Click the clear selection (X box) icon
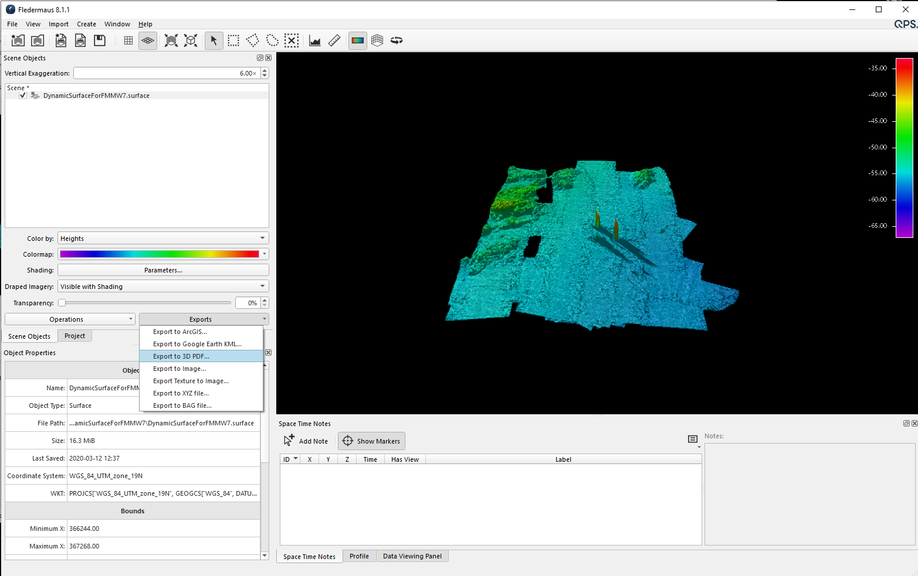The height and width of the screenshot is (576, 918). pyautogui.click(x=292, y=40)
